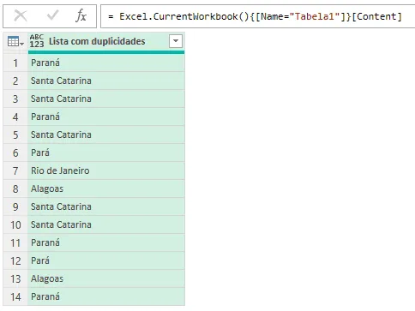Click Santa Catarina cell in row 5
The width and height of the screenshot is (415, 311).
[106, 135]
